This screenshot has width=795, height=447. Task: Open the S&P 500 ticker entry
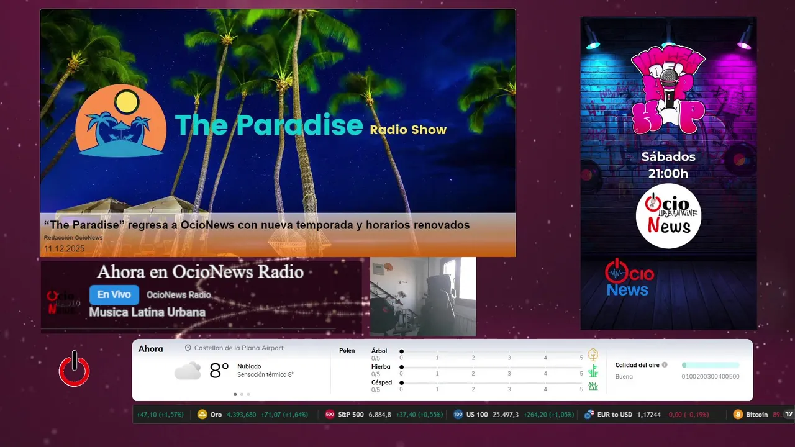tap(384, 415)
